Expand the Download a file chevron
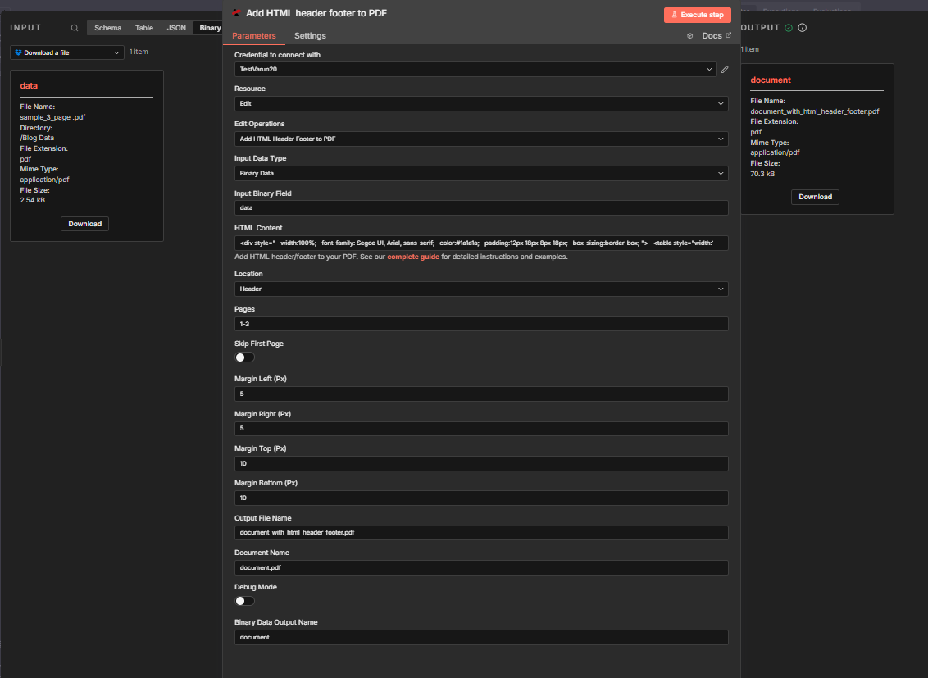The image size is (928, 678). pyautogui.click(x=116, y=52)
